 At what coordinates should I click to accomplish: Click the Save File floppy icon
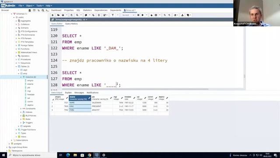[x=63, y=15]
